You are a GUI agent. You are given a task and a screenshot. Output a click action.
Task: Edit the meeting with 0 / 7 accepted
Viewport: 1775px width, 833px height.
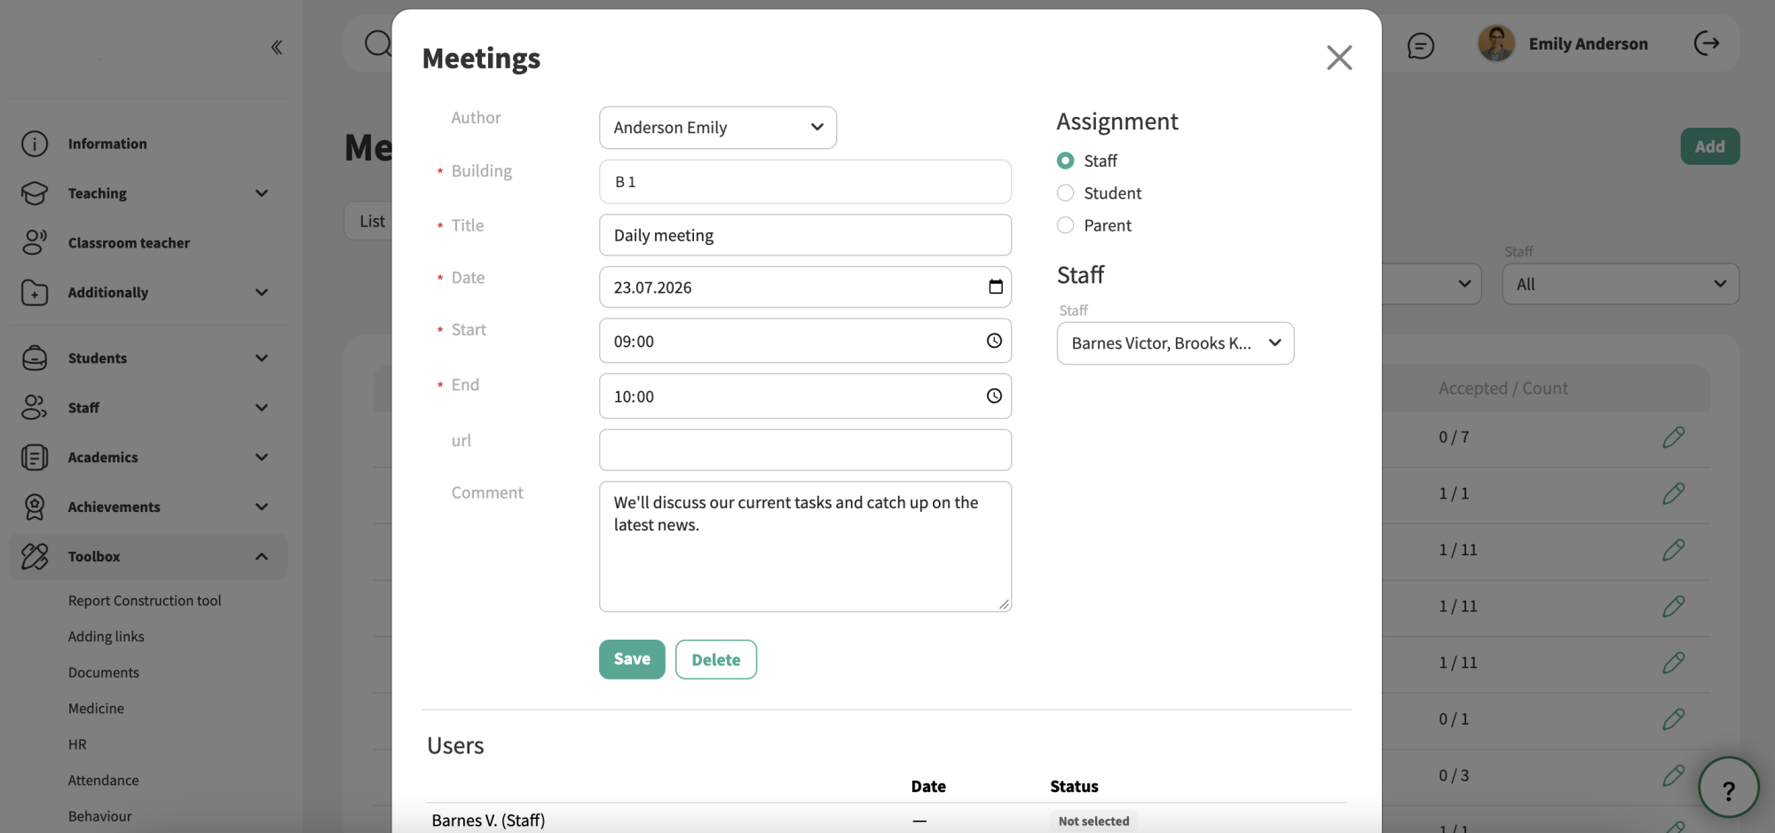click(x=1673, y=437)
